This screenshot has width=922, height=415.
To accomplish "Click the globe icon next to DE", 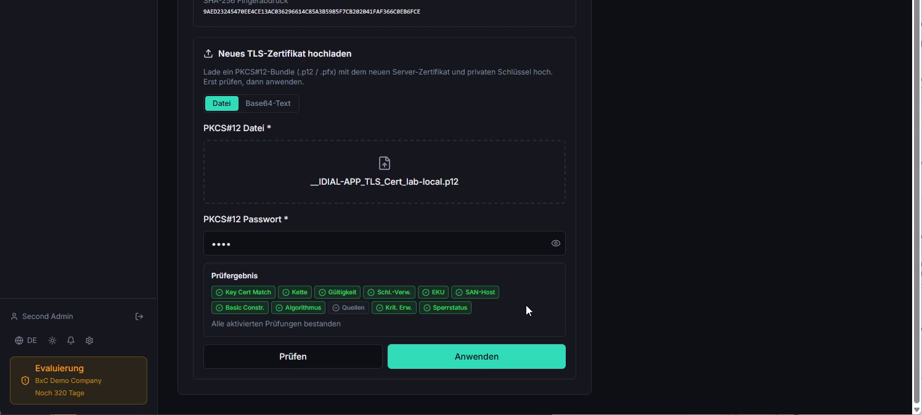I will coord(19,340).
